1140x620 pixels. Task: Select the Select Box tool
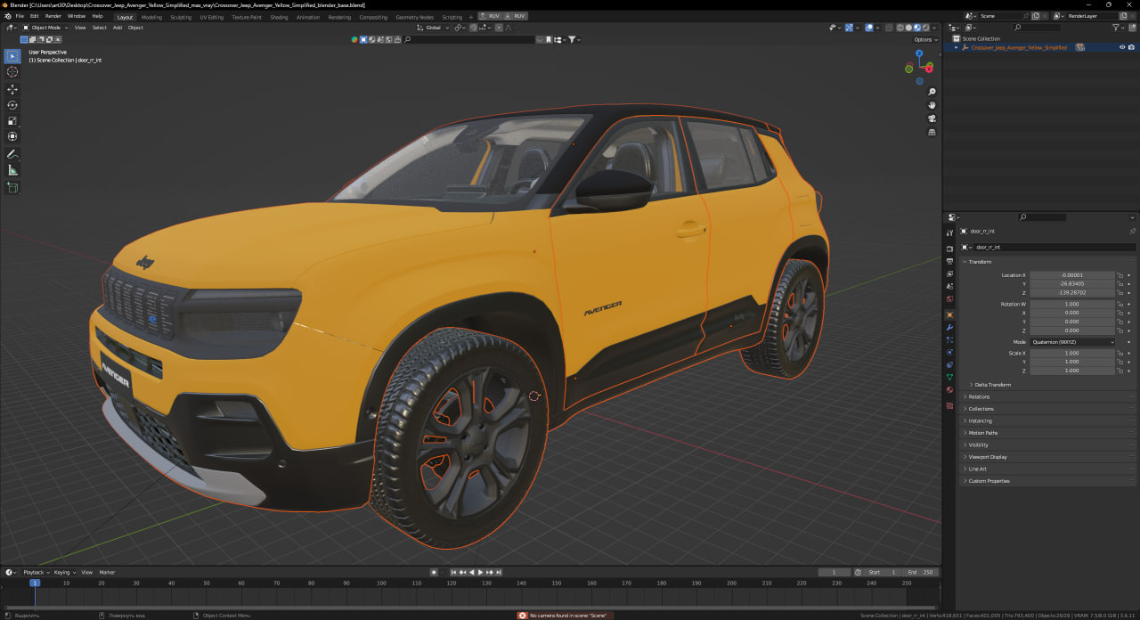[12, 56]
